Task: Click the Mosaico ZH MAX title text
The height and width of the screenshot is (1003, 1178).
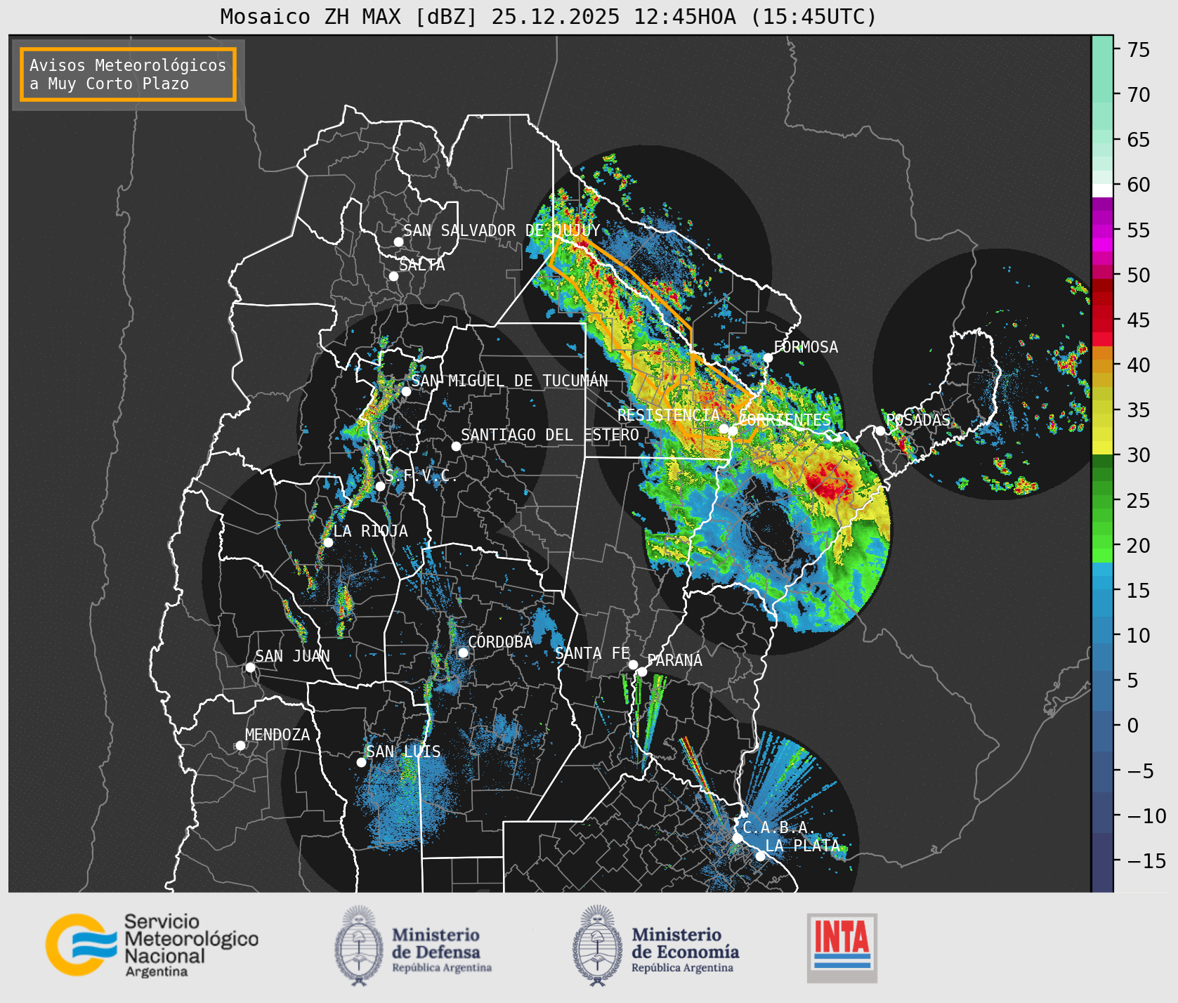Action: coord(549,16)
